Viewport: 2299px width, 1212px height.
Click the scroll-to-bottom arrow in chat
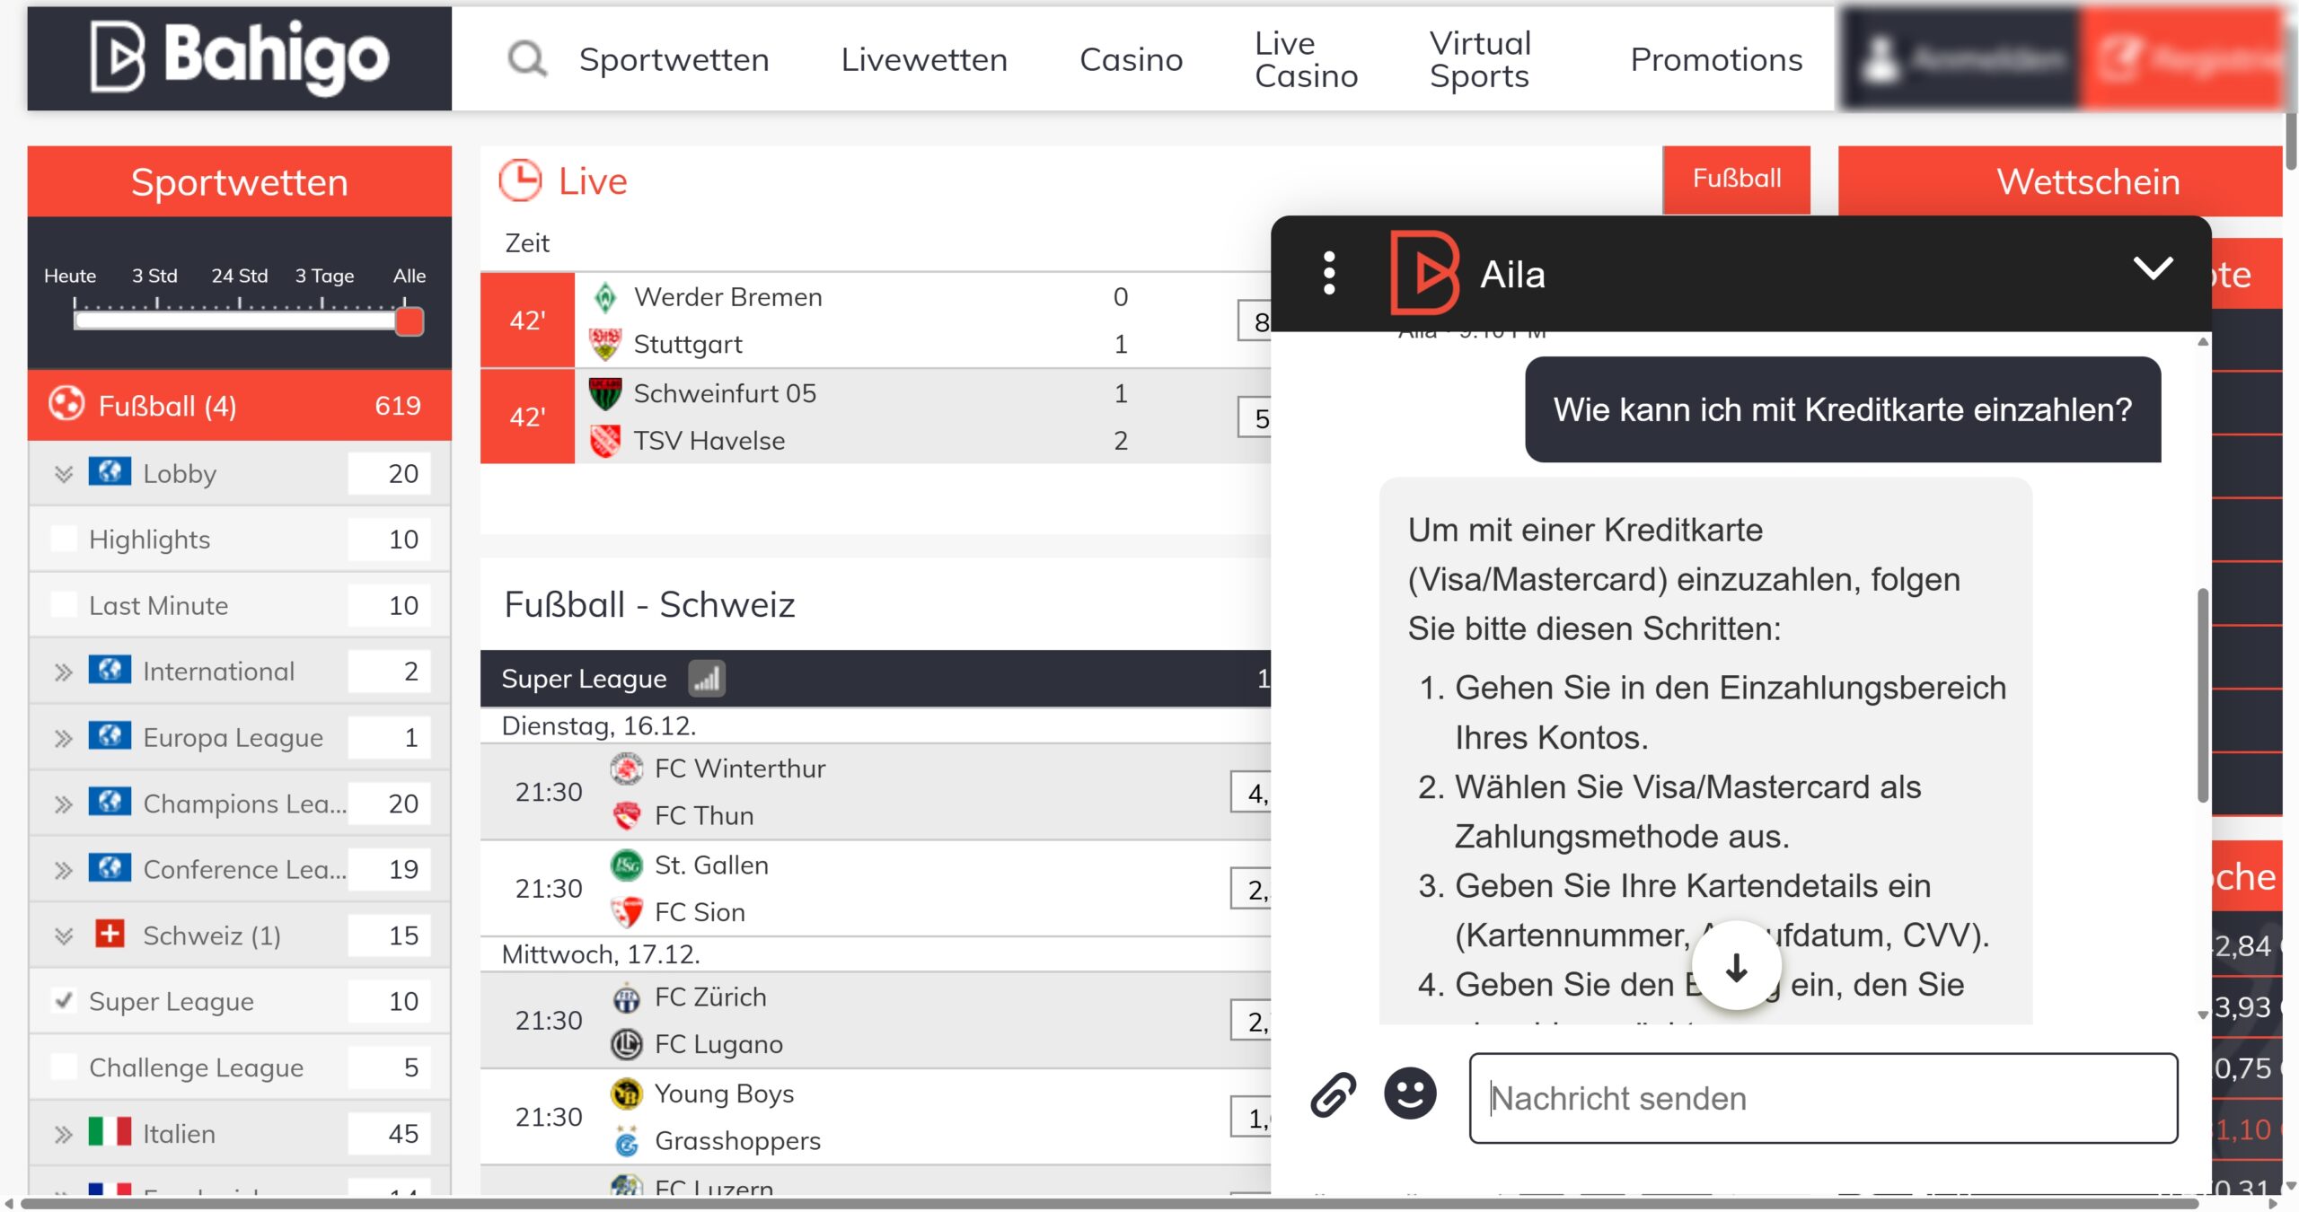pyautogui.click(x=1736, y=967)
